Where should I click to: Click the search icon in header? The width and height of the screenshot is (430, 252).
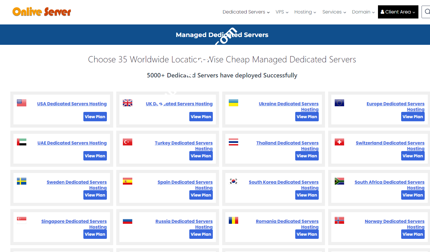pyautogui.click(x=427, y=12)
